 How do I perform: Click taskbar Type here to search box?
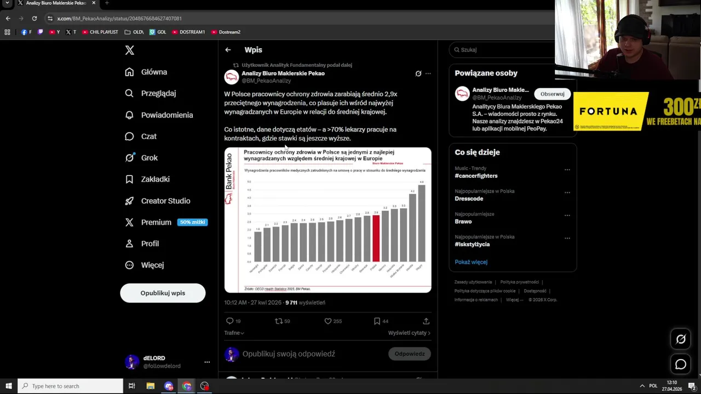[x=70, y=386]
